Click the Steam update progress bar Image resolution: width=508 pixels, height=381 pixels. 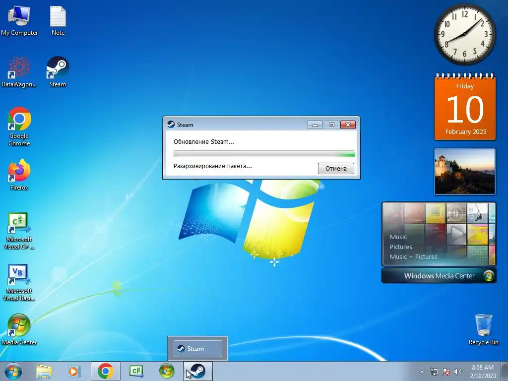(x=264, y=154)
